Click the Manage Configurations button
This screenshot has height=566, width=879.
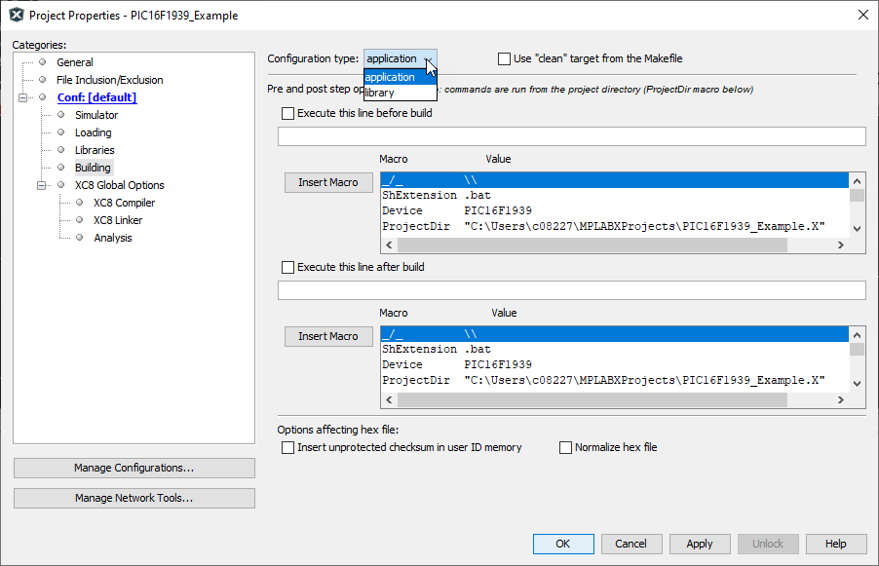pyautogui.click(x=134, y=469)
